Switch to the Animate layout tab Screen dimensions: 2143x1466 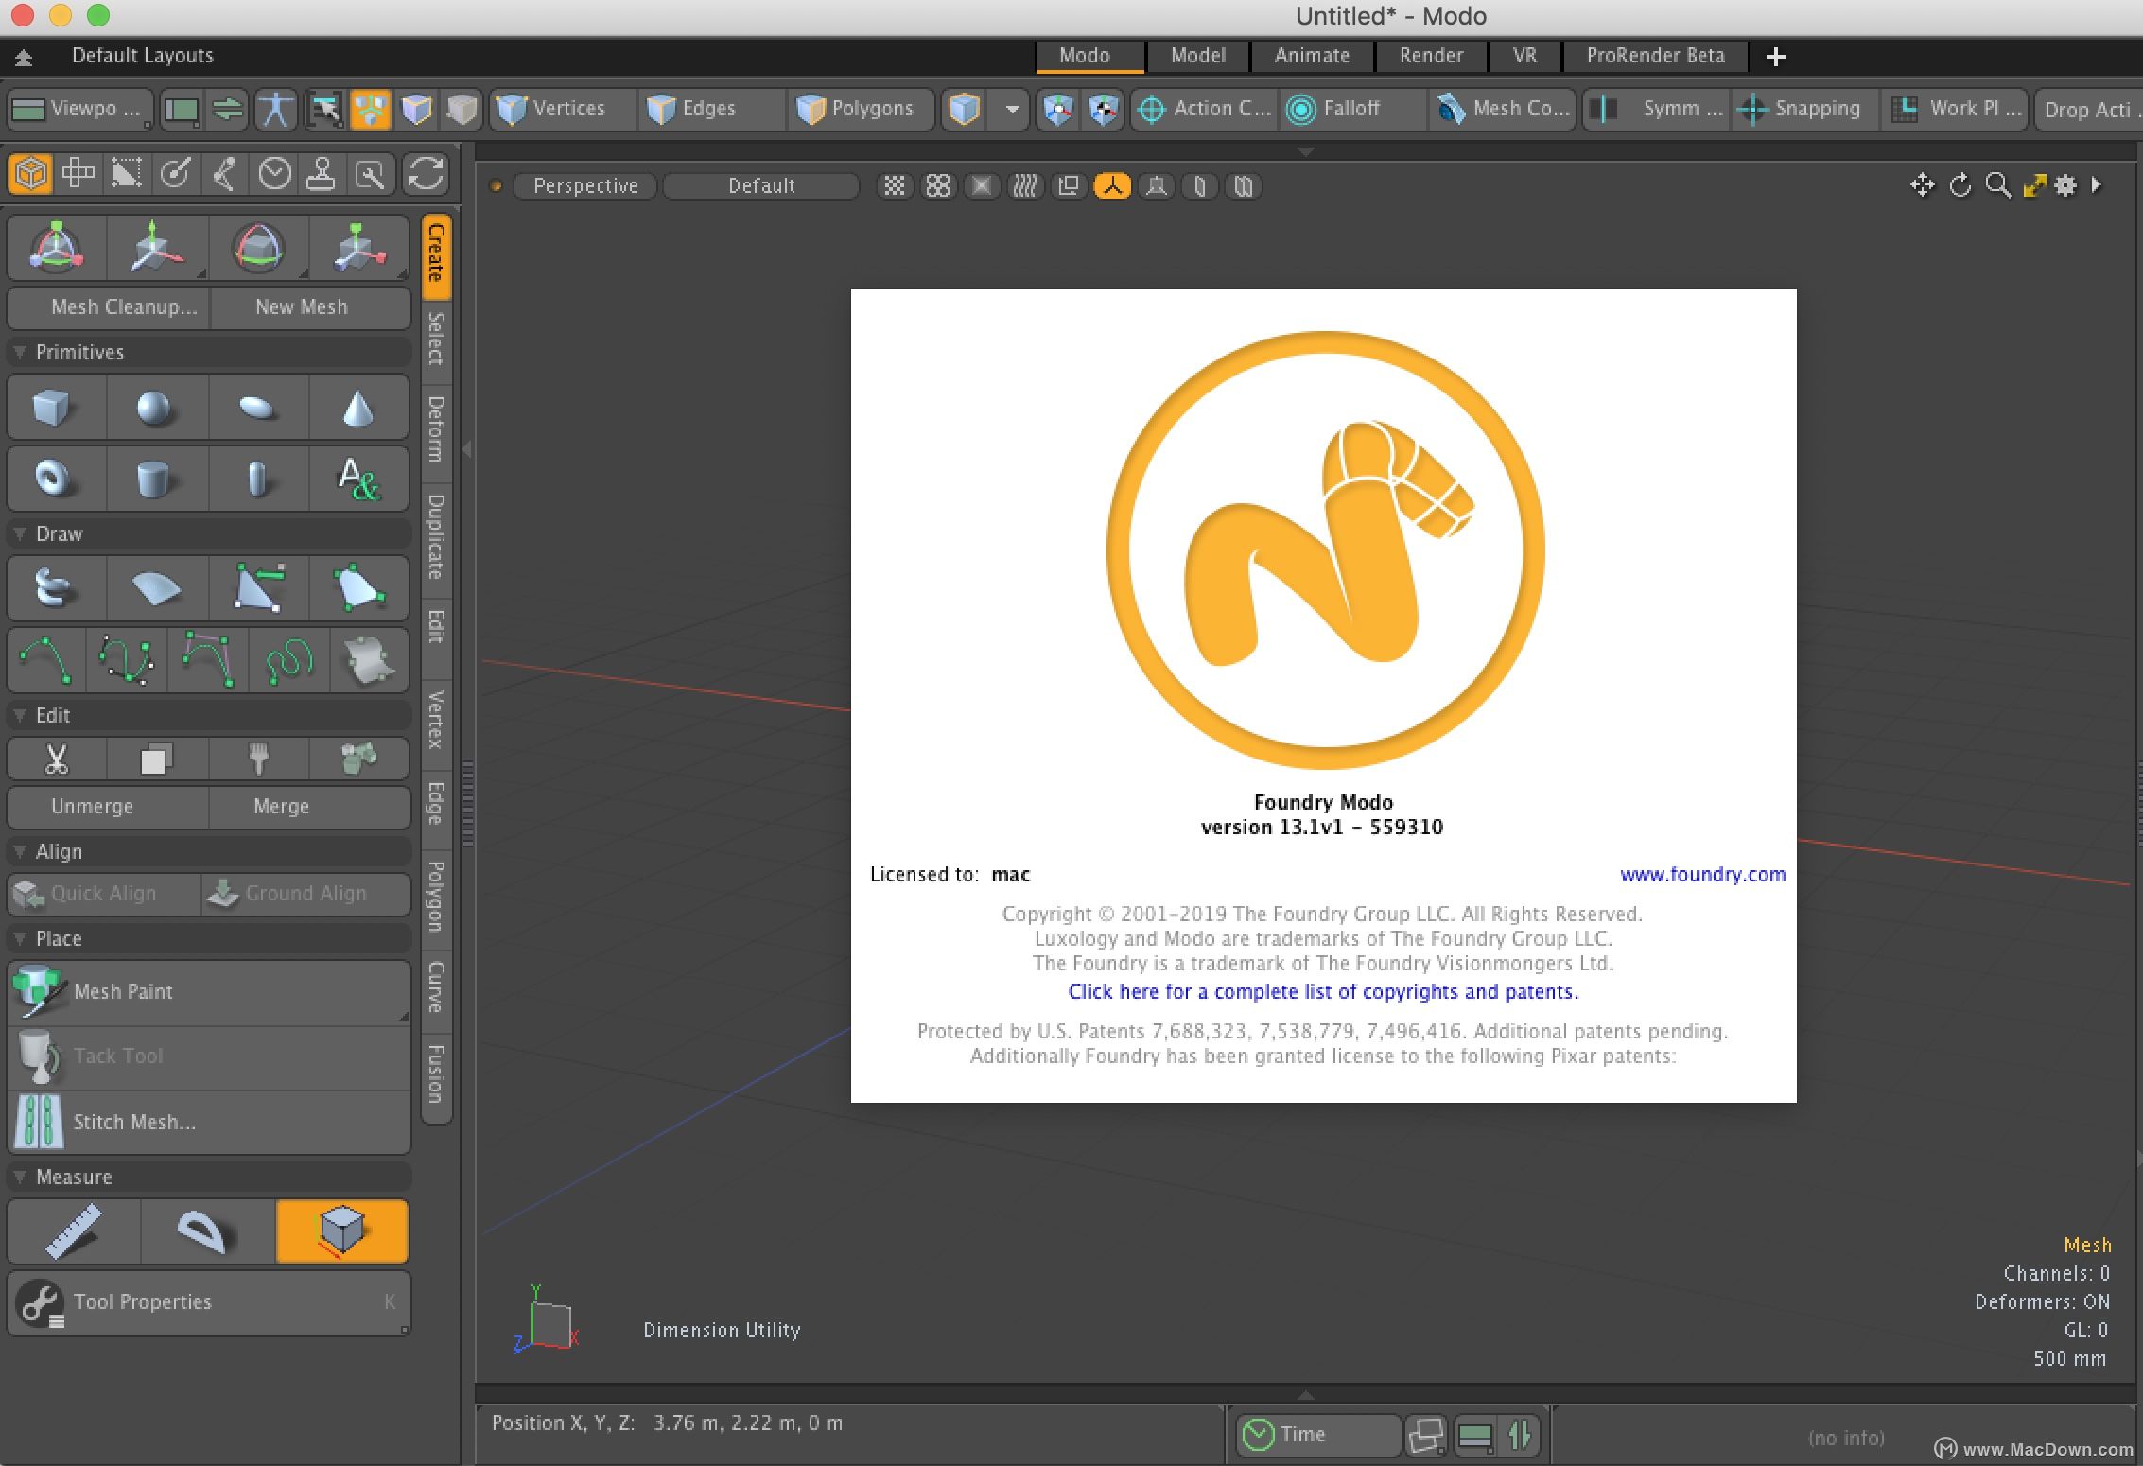[1312, 56]
